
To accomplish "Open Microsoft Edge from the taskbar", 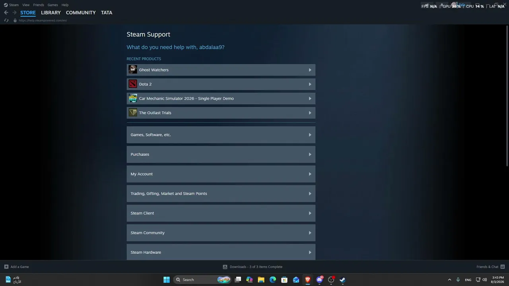I will 273,280.
